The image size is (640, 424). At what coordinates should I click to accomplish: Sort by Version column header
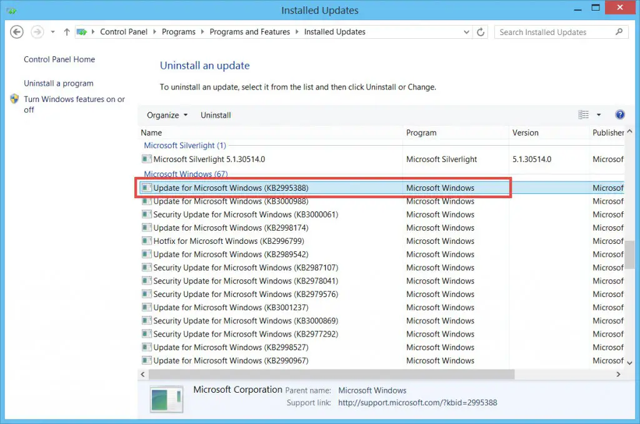click(549, 133)
